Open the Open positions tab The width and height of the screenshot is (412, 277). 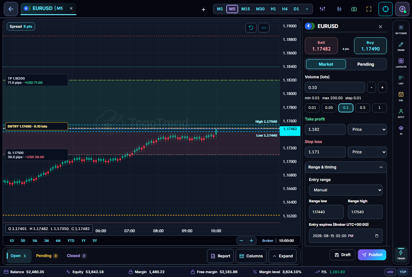[x=19, y=256]
